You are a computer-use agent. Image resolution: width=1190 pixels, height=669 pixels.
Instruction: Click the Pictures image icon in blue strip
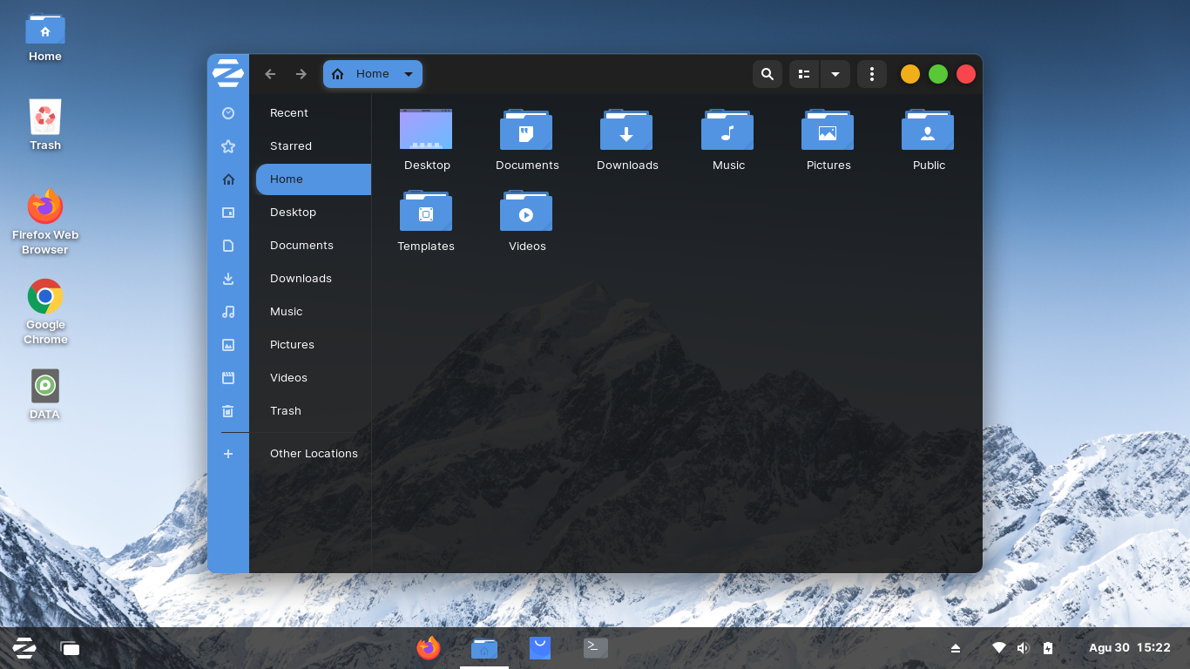pyautogui.click(x=228, y=345)
